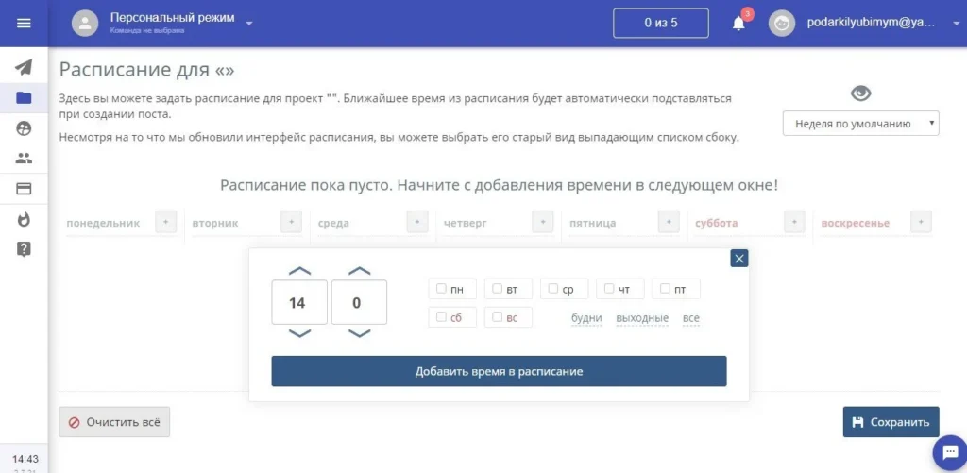
Task: Click the 0 из 5 counter button
Action: 660,24
